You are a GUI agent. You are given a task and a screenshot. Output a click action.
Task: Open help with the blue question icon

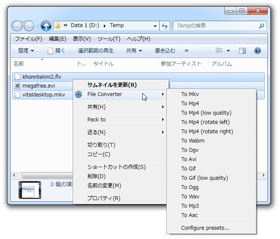(257, 51)
